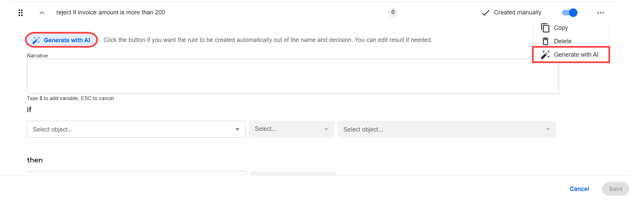Open the Select operator dropdown
Screen dimensions: 631x202
click(x=291, y=129)
